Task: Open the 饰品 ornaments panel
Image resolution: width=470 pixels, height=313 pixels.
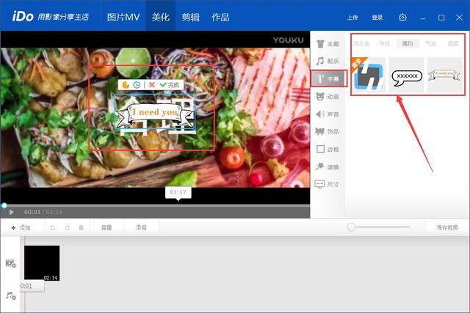Action: point(328,131)
